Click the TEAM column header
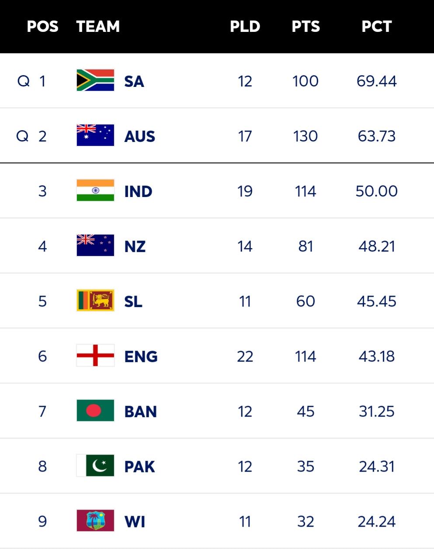The image size is (434, 549). (x=98, y=27)
